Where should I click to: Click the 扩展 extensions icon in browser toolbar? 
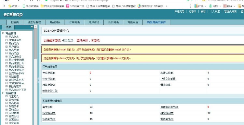click(x=196, y=6)
